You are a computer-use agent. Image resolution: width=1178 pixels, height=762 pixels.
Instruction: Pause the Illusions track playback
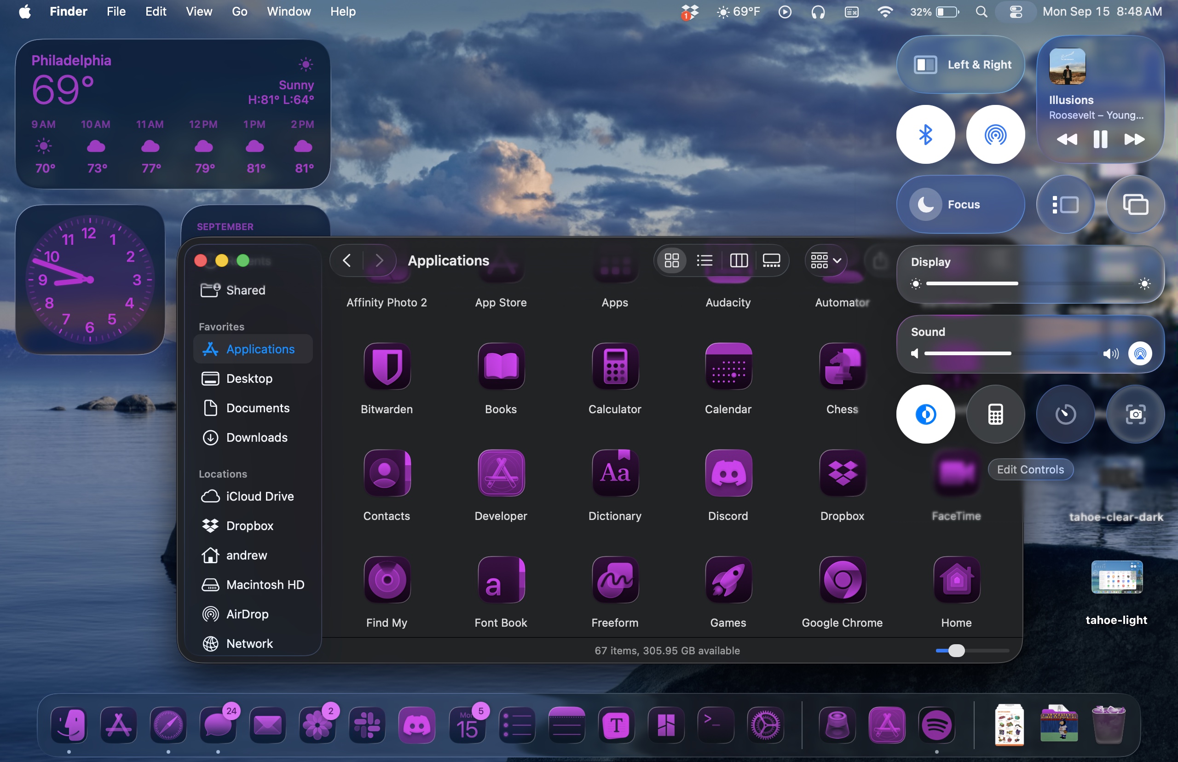click(x=1100, y=139)
